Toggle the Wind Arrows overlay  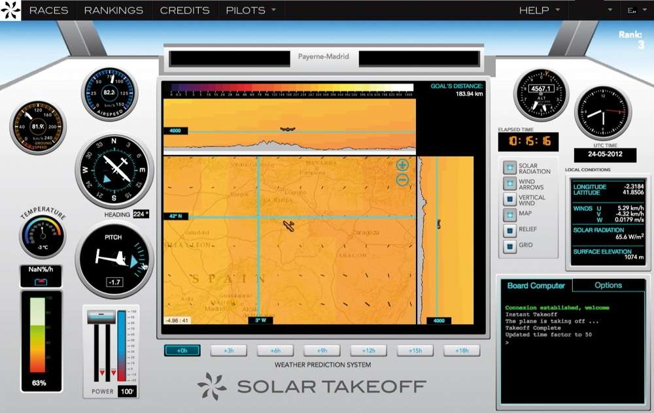click(509, 184)
